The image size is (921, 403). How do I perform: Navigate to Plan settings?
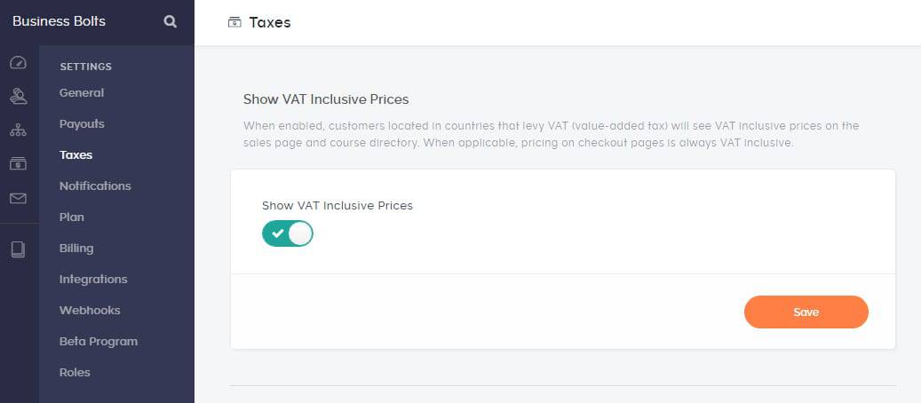pos(72,217)
